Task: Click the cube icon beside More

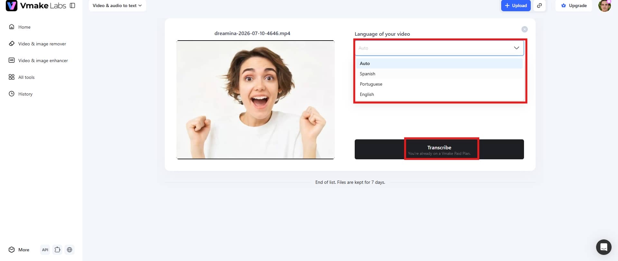Action: [x=12, y=250]
